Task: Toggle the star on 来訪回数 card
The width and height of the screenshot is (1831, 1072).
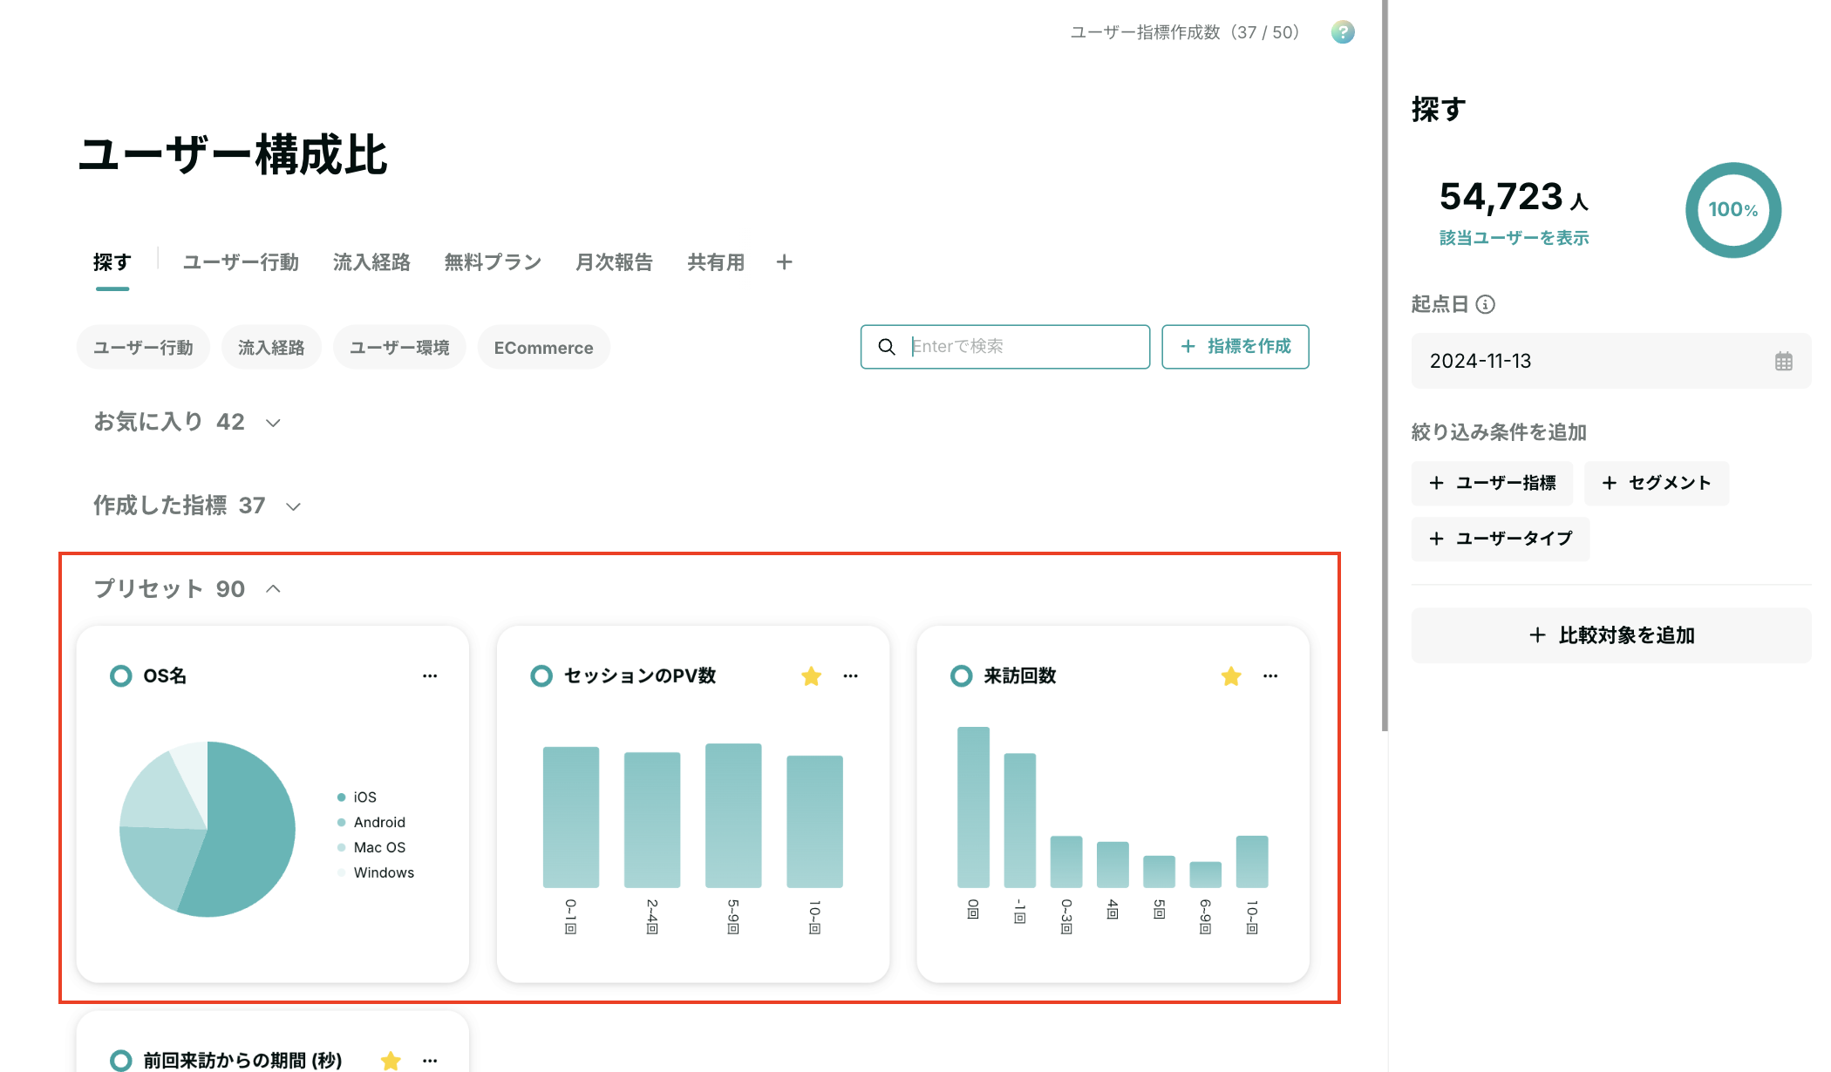Action: [x=1231, y=675]
